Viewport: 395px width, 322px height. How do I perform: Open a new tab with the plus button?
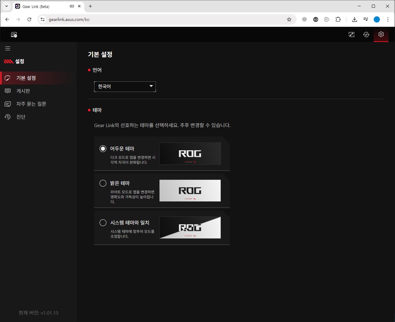[x=90, y=6]
